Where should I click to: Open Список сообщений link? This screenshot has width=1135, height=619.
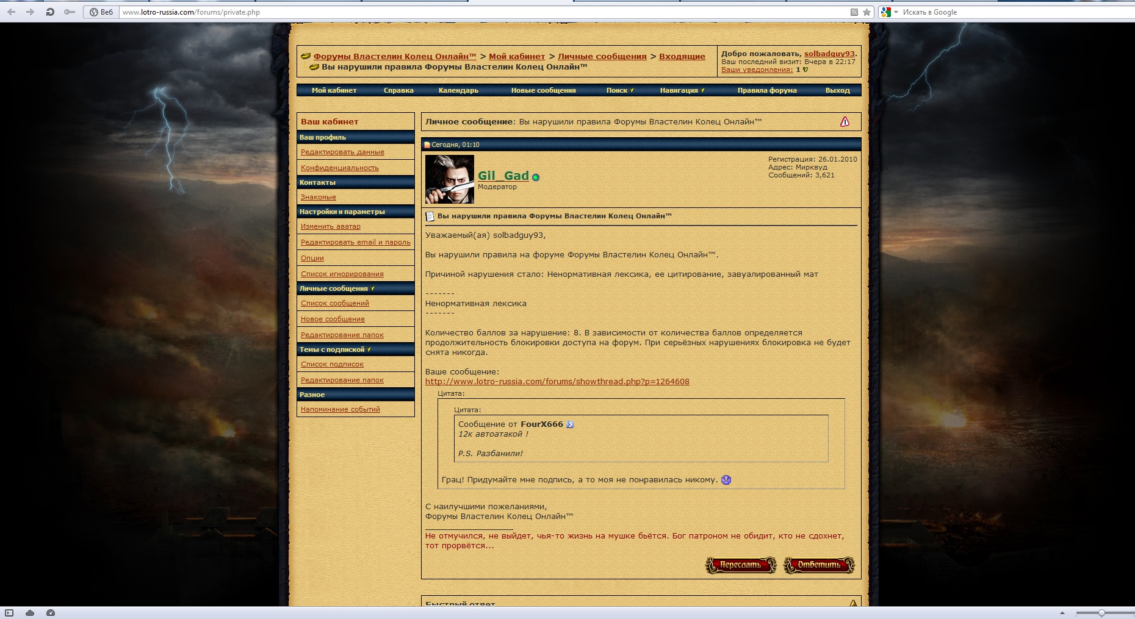pos(335,303)
